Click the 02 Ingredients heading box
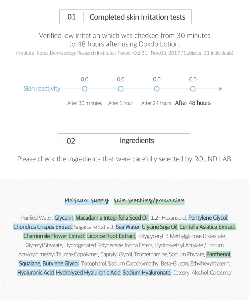Image resolution: width=249 pixels, height=300 pixels. pyautogui.click(x=124, y=141)
